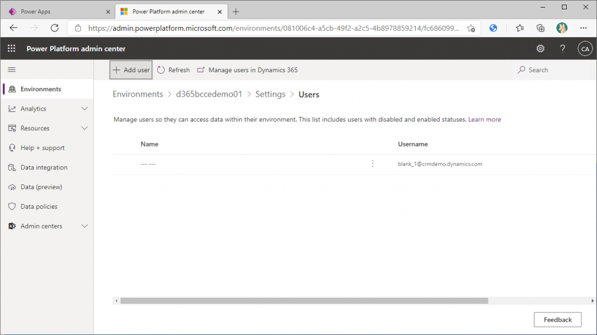The height and width of the screenshot is (335, 597).
Task: Open a new browser tab
Action: [x=236, y=12]
